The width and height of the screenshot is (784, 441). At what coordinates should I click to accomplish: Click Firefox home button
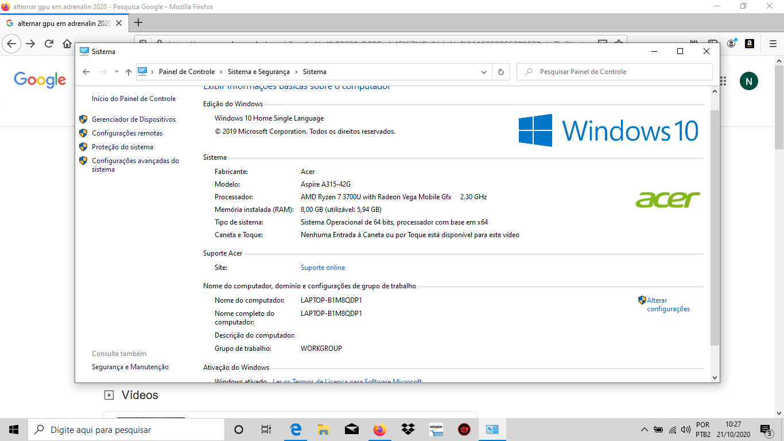point(67,44)
